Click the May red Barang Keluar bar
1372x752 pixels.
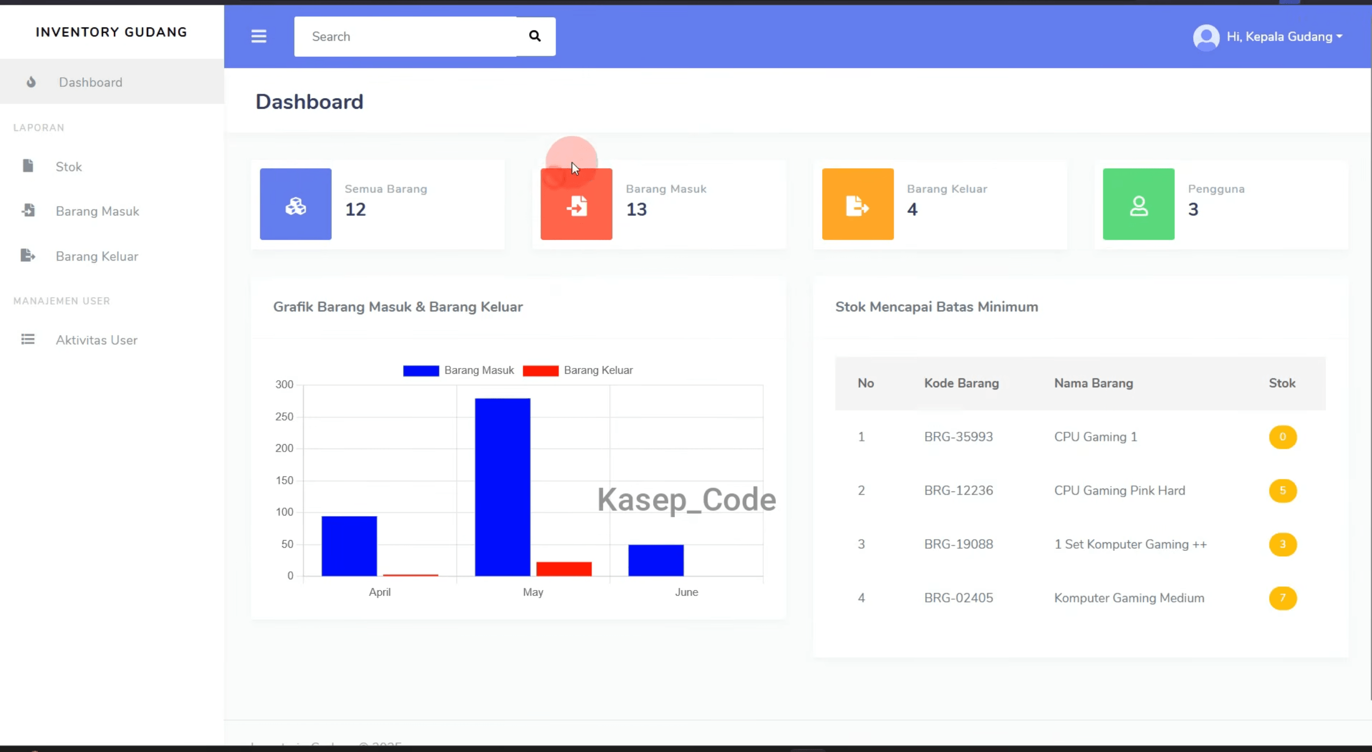click(564, 569)
